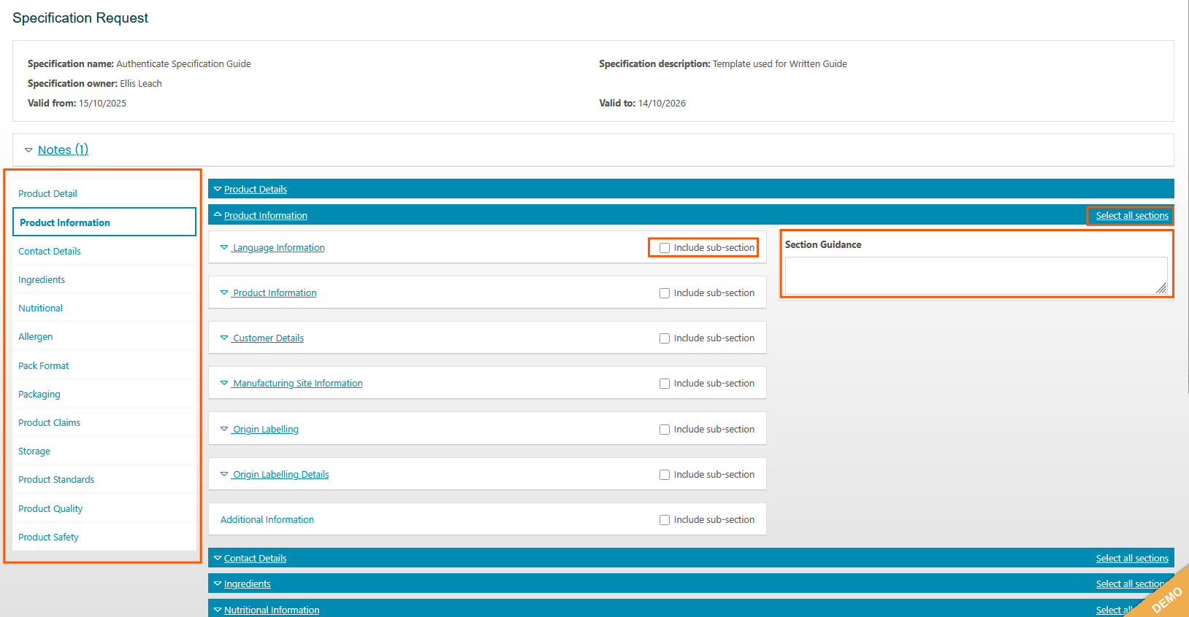Open the Origin Labelling sub-section link
The width and height of the screenshot is (1189, 617).
(265, 430)
